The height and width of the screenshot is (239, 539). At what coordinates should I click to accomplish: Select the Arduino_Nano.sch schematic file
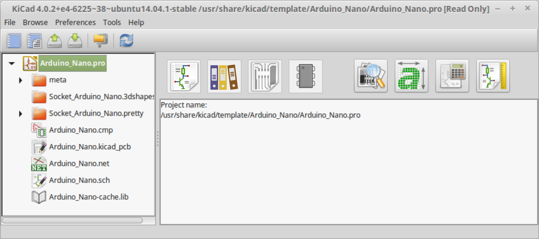point(80,180)
